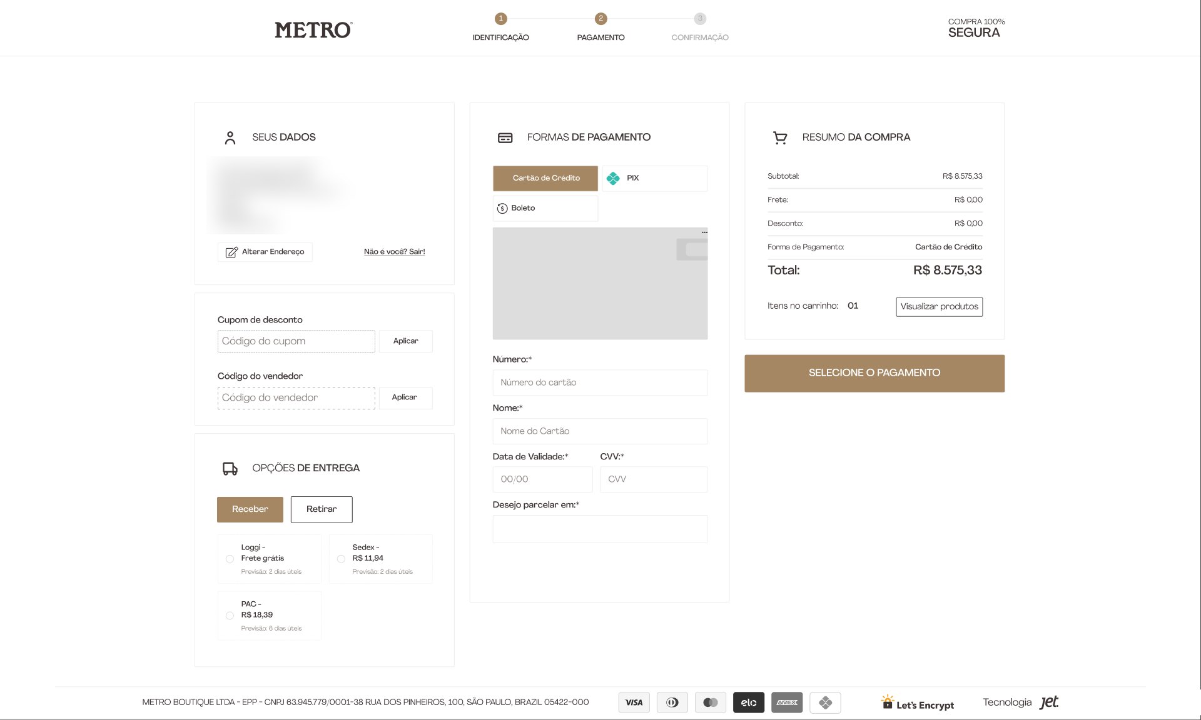This screenshot has height=720, width=1201.
Task: Focus the Código do vendedor field
Action: 296,398
